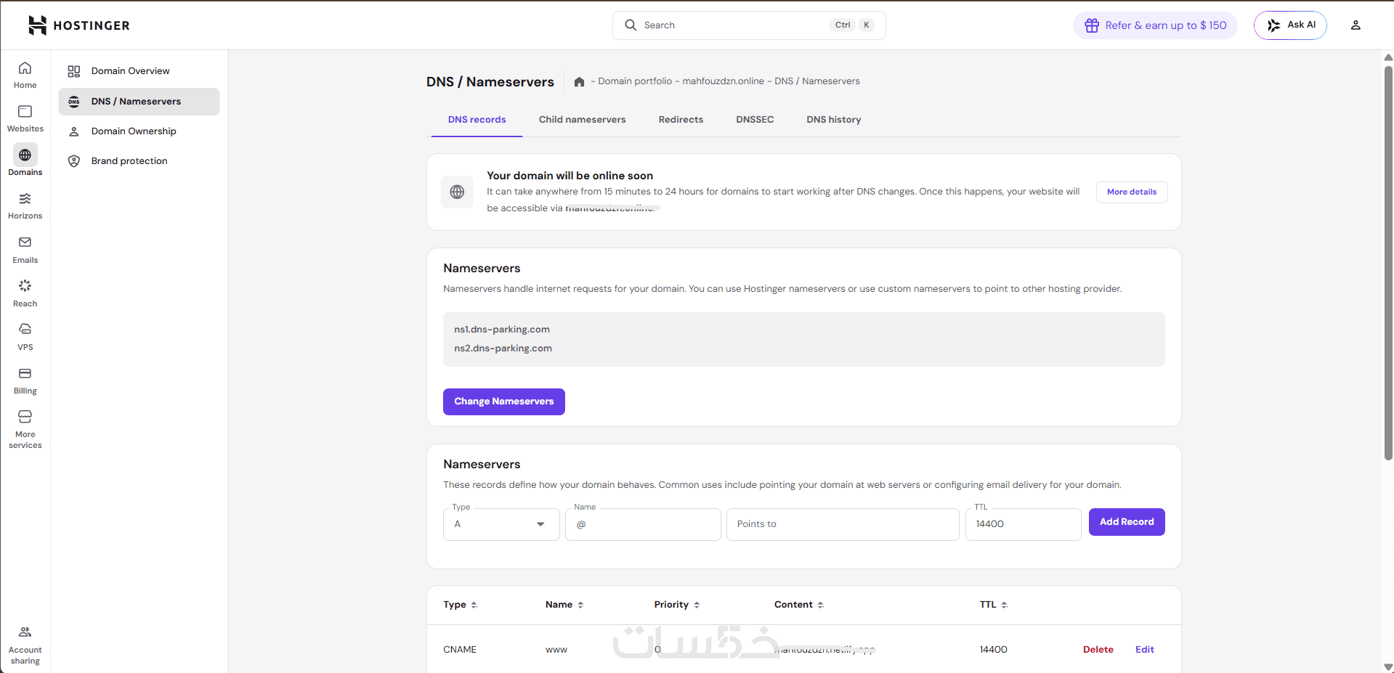Open the Horizons icon in sidebar
This screenshot has width=1394, height=673.
(25, 205)
